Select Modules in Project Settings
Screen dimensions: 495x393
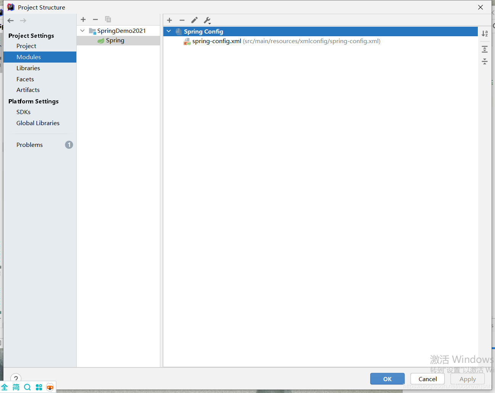pos(40,57)
